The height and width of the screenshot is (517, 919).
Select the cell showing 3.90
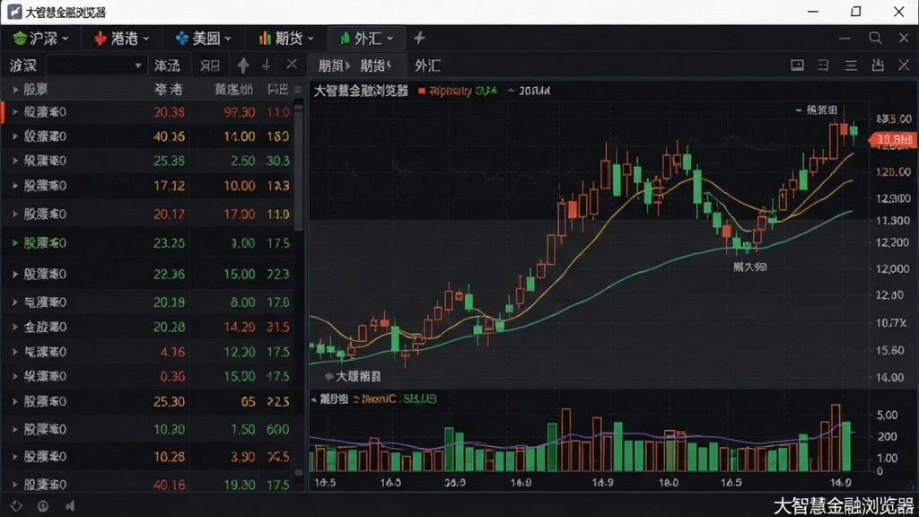click(x=242, y=457)
